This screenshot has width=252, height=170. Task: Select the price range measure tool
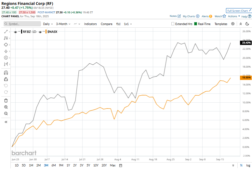pyautogui.click(x=6, y=64)
